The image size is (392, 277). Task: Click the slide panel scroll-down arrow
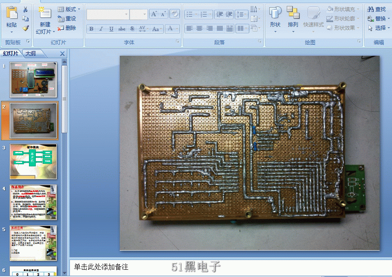tap(64, 273)
